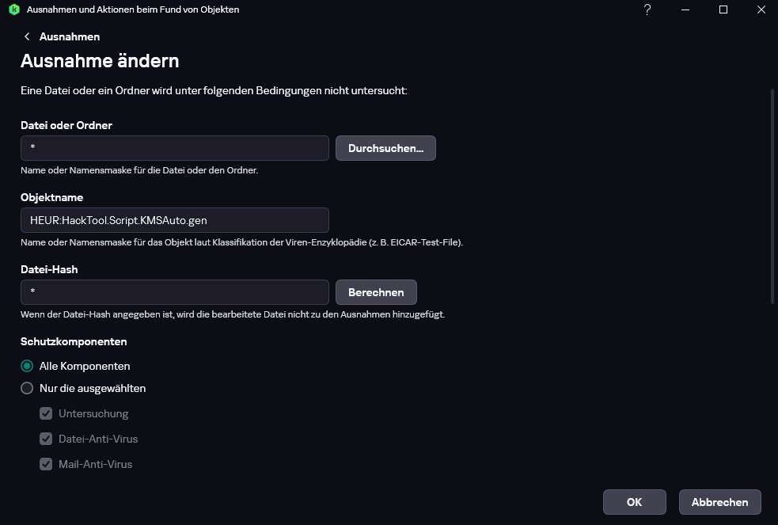Click the Ausnahmen breadcrumb link
Viewport: 778px width, 525px height.
point(70,36)
